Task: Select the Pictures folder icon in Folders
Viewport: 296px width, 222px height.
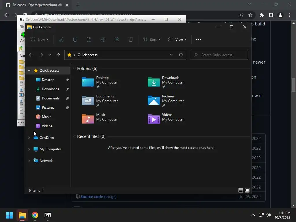Action: tap(154, 100)
